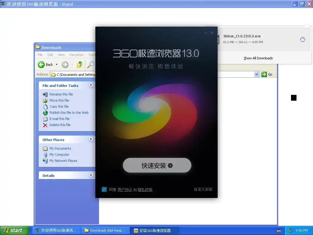Click Publish this file to the Web
The height and width of the screenshot is (235, 313).
(69, 113)
